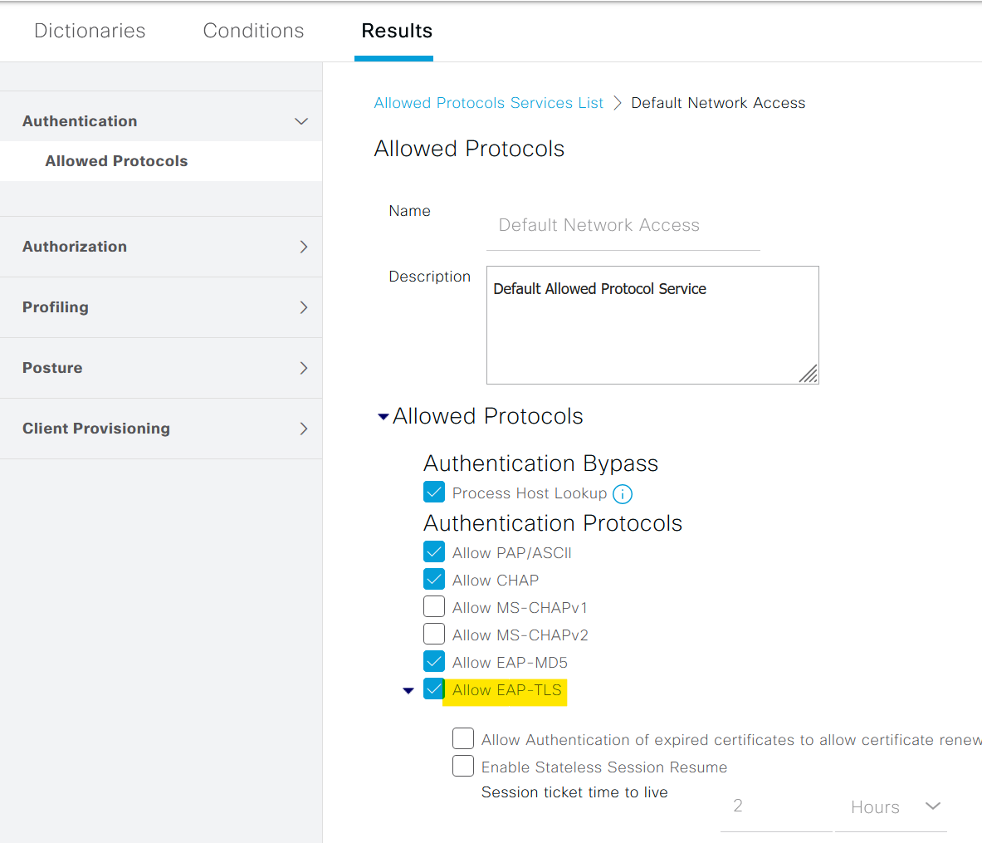Click the Description text area
The image size is (982, 843).
tap(652, 326)
